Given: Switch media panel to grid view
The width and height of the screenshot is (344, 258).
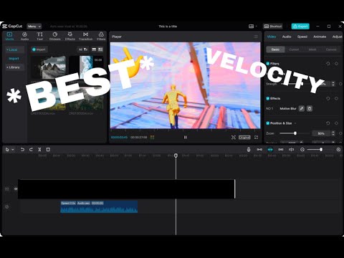Looking at the screenshot, I should click(100, 49).
